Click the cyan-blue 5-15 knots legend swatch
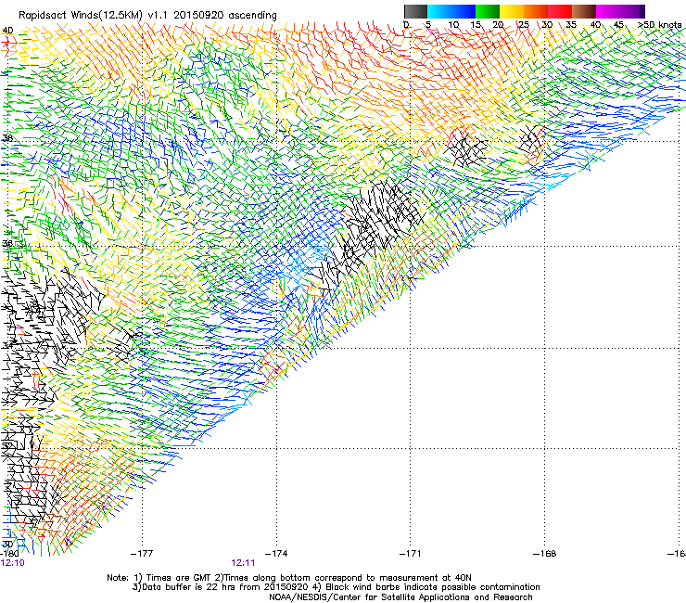The image size is (686, 603). pyautogui.click(x=451, y=11)
